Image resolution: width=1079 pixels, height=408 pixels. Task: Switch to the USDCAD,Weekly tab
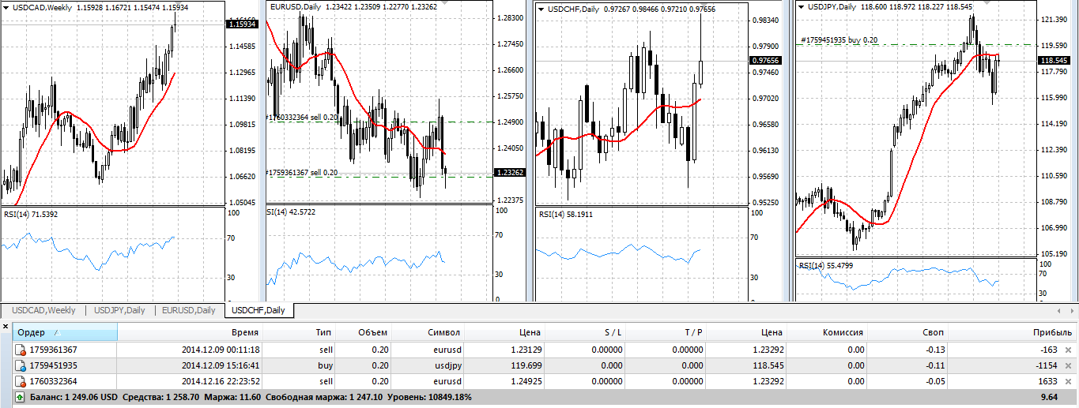coord(43,310)
